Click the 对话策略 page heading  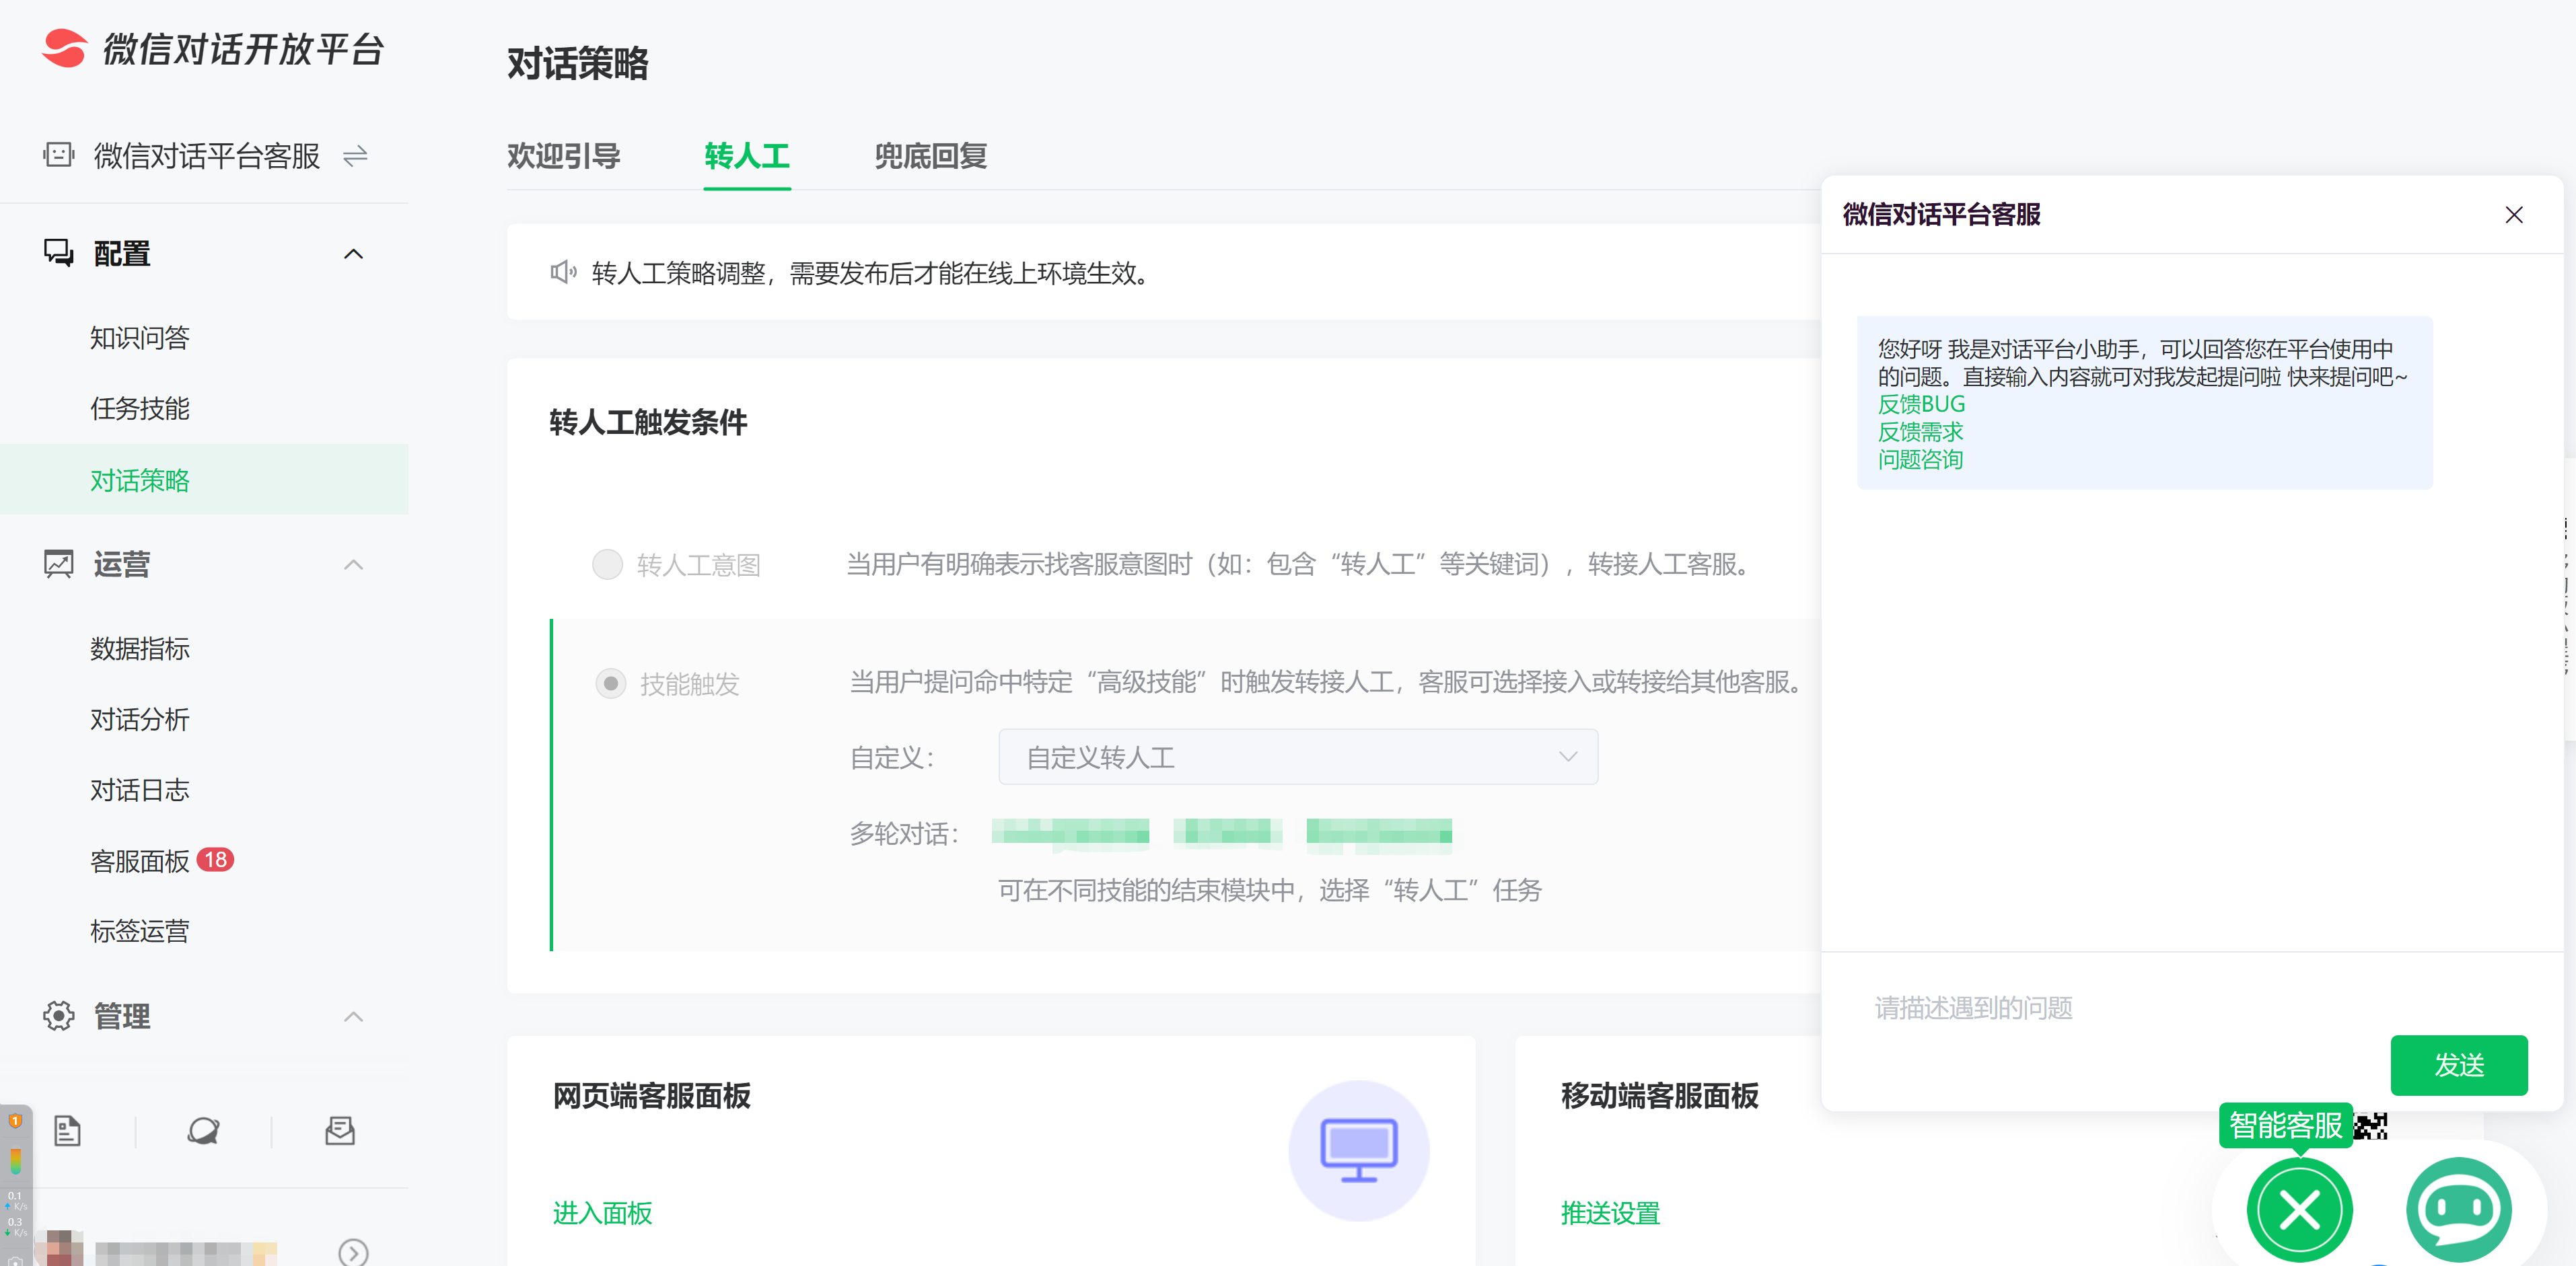[578, 64]
